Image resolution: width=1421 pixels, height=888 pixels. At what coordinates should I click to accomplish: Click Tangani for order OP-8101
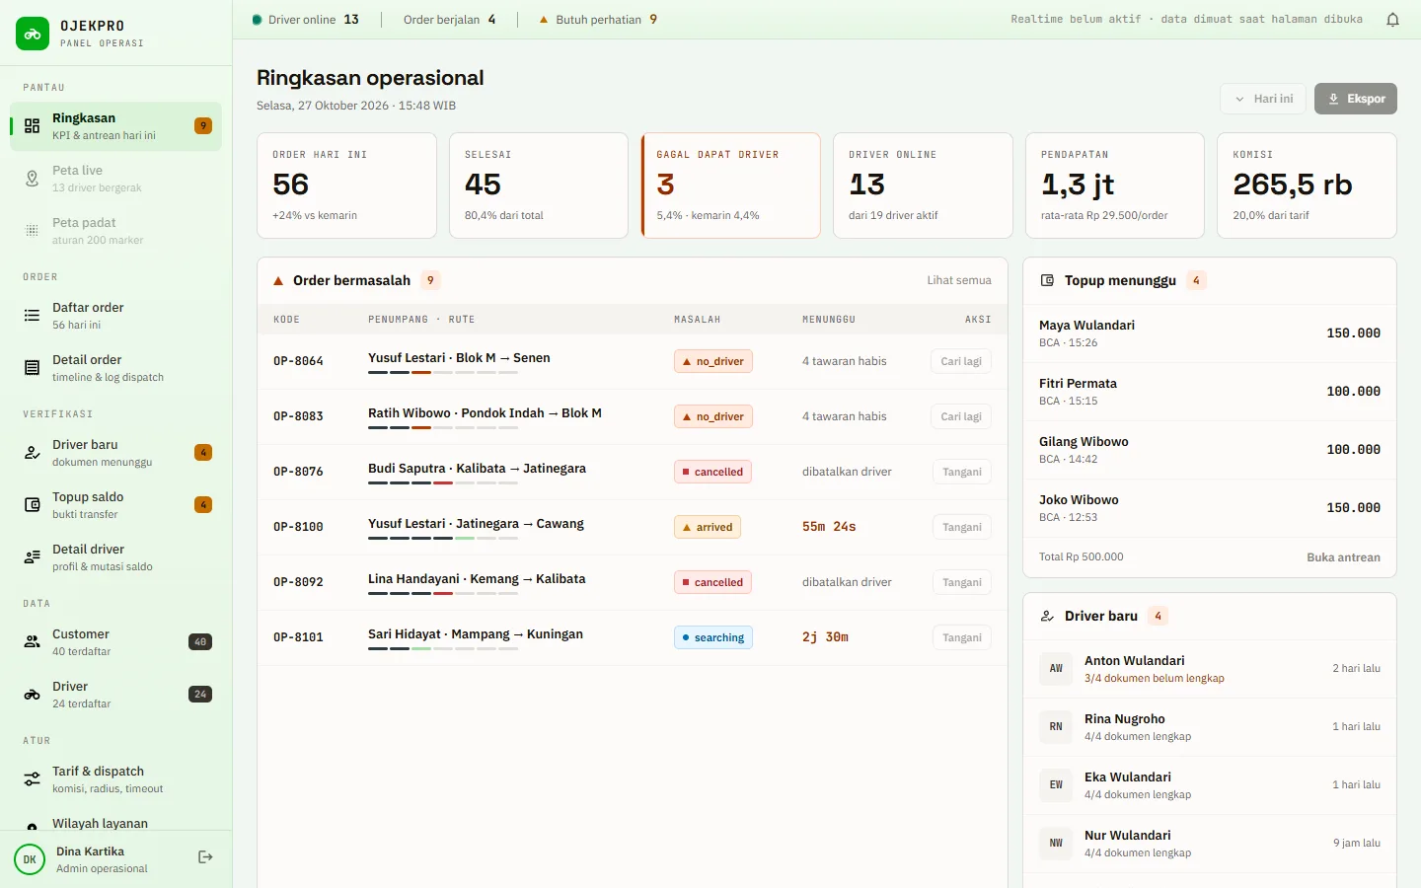(x=962, y=637)
